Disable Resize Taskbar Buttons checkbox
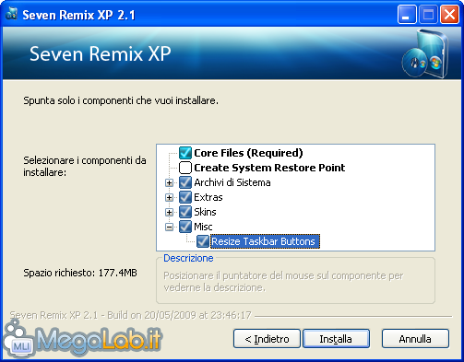The width and height of the screenshot is (464, 362). tap(203, 241)
